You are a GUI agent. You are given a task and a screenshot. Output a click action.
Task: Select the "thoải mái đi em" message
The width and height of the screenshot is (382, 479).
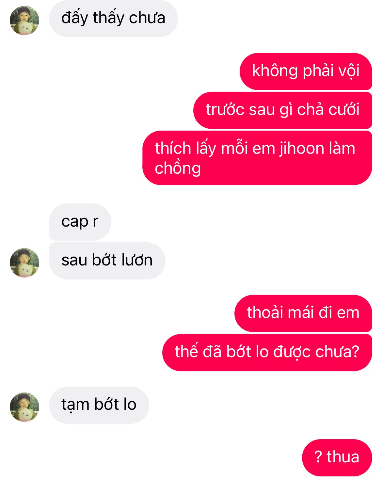(x=303, y=313)
